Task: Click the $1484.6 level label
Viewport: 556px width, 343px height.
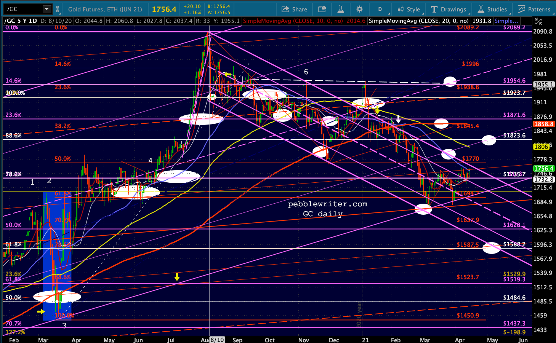Action: [514, 297]
